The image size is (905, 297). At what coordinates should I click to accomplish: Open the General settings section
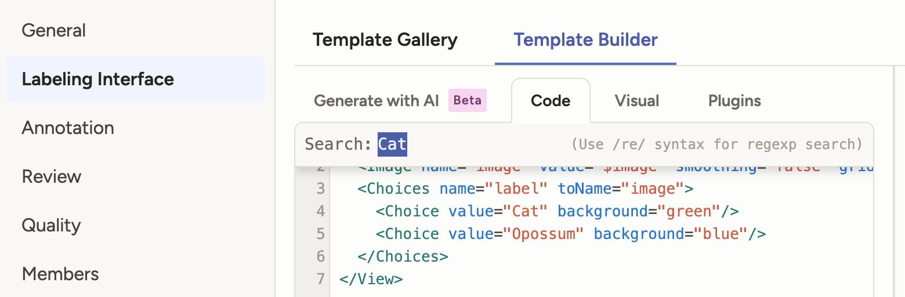click(x=53, y=30)
